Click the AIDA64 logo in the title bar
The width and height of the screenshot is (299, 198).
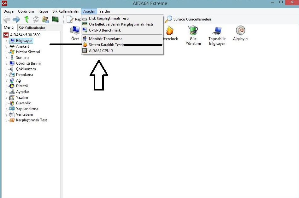point(4,3)
